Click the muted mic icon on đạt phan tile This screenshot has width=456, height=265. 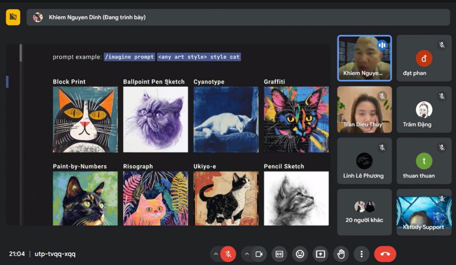tap(441, 45)
